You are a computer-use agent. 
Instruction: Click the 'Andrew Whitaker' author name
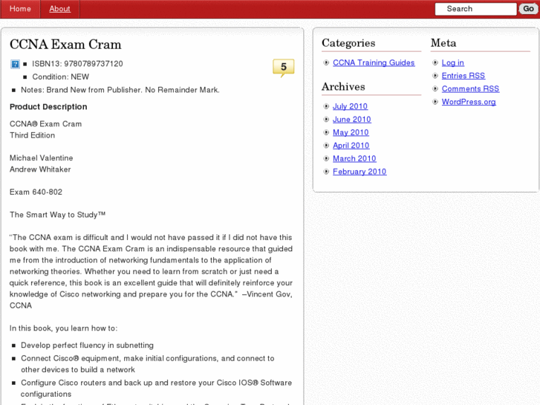(40, 169)
